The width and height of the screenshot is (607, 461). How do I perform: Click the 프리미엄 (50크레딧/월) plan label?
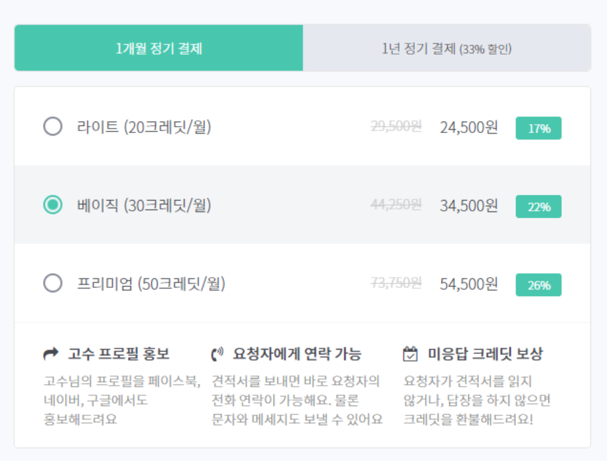(x=151, y=284)
